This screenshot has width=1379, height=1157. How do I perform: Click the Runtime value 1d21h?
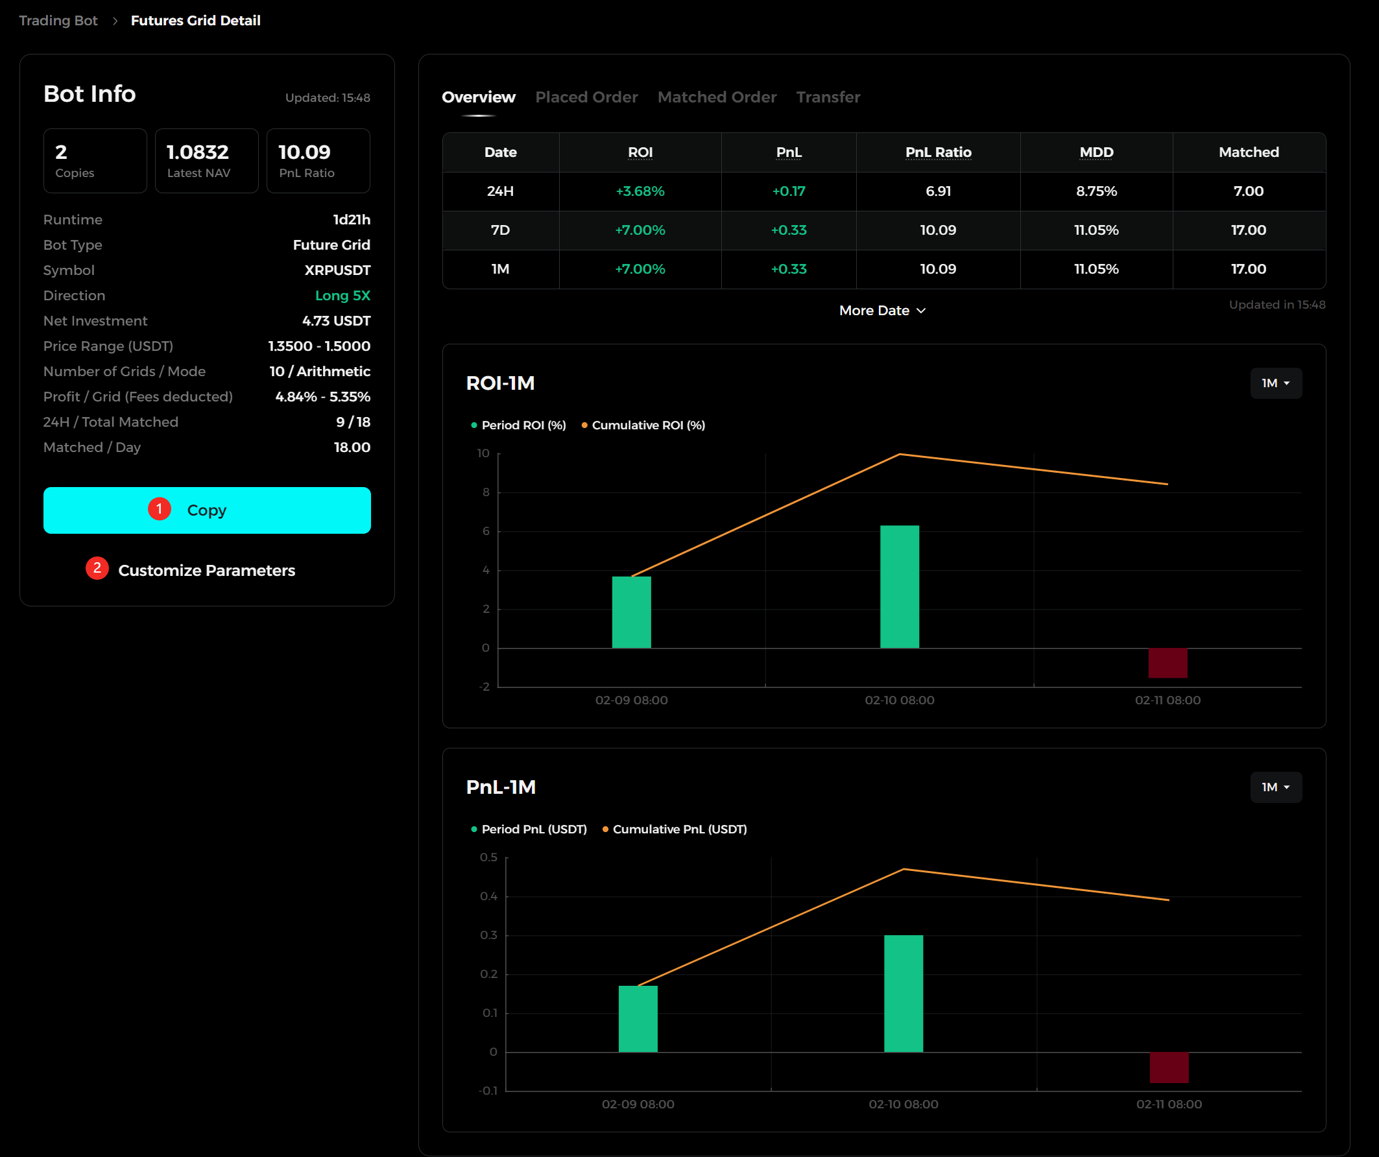[352, 219]
